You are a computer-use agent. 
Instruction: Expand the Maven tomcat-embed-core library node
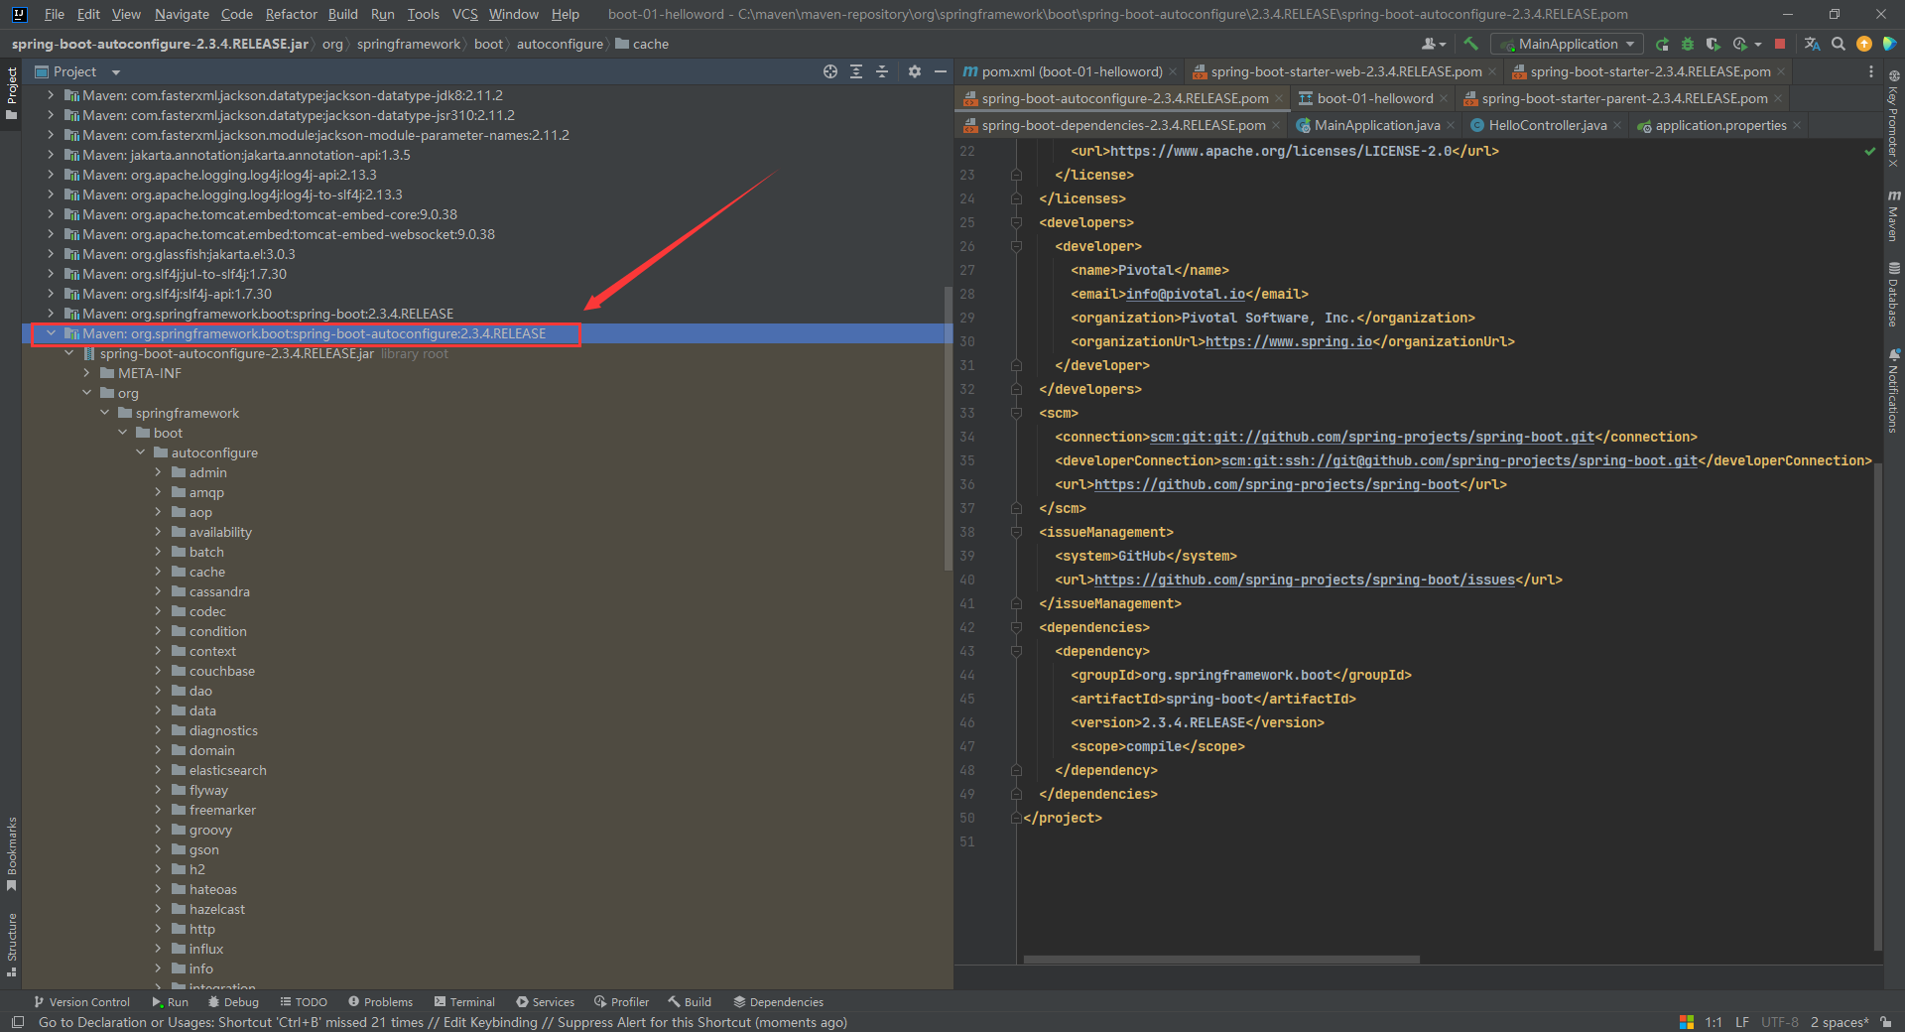pyautogui.click(x=51, y=214)
